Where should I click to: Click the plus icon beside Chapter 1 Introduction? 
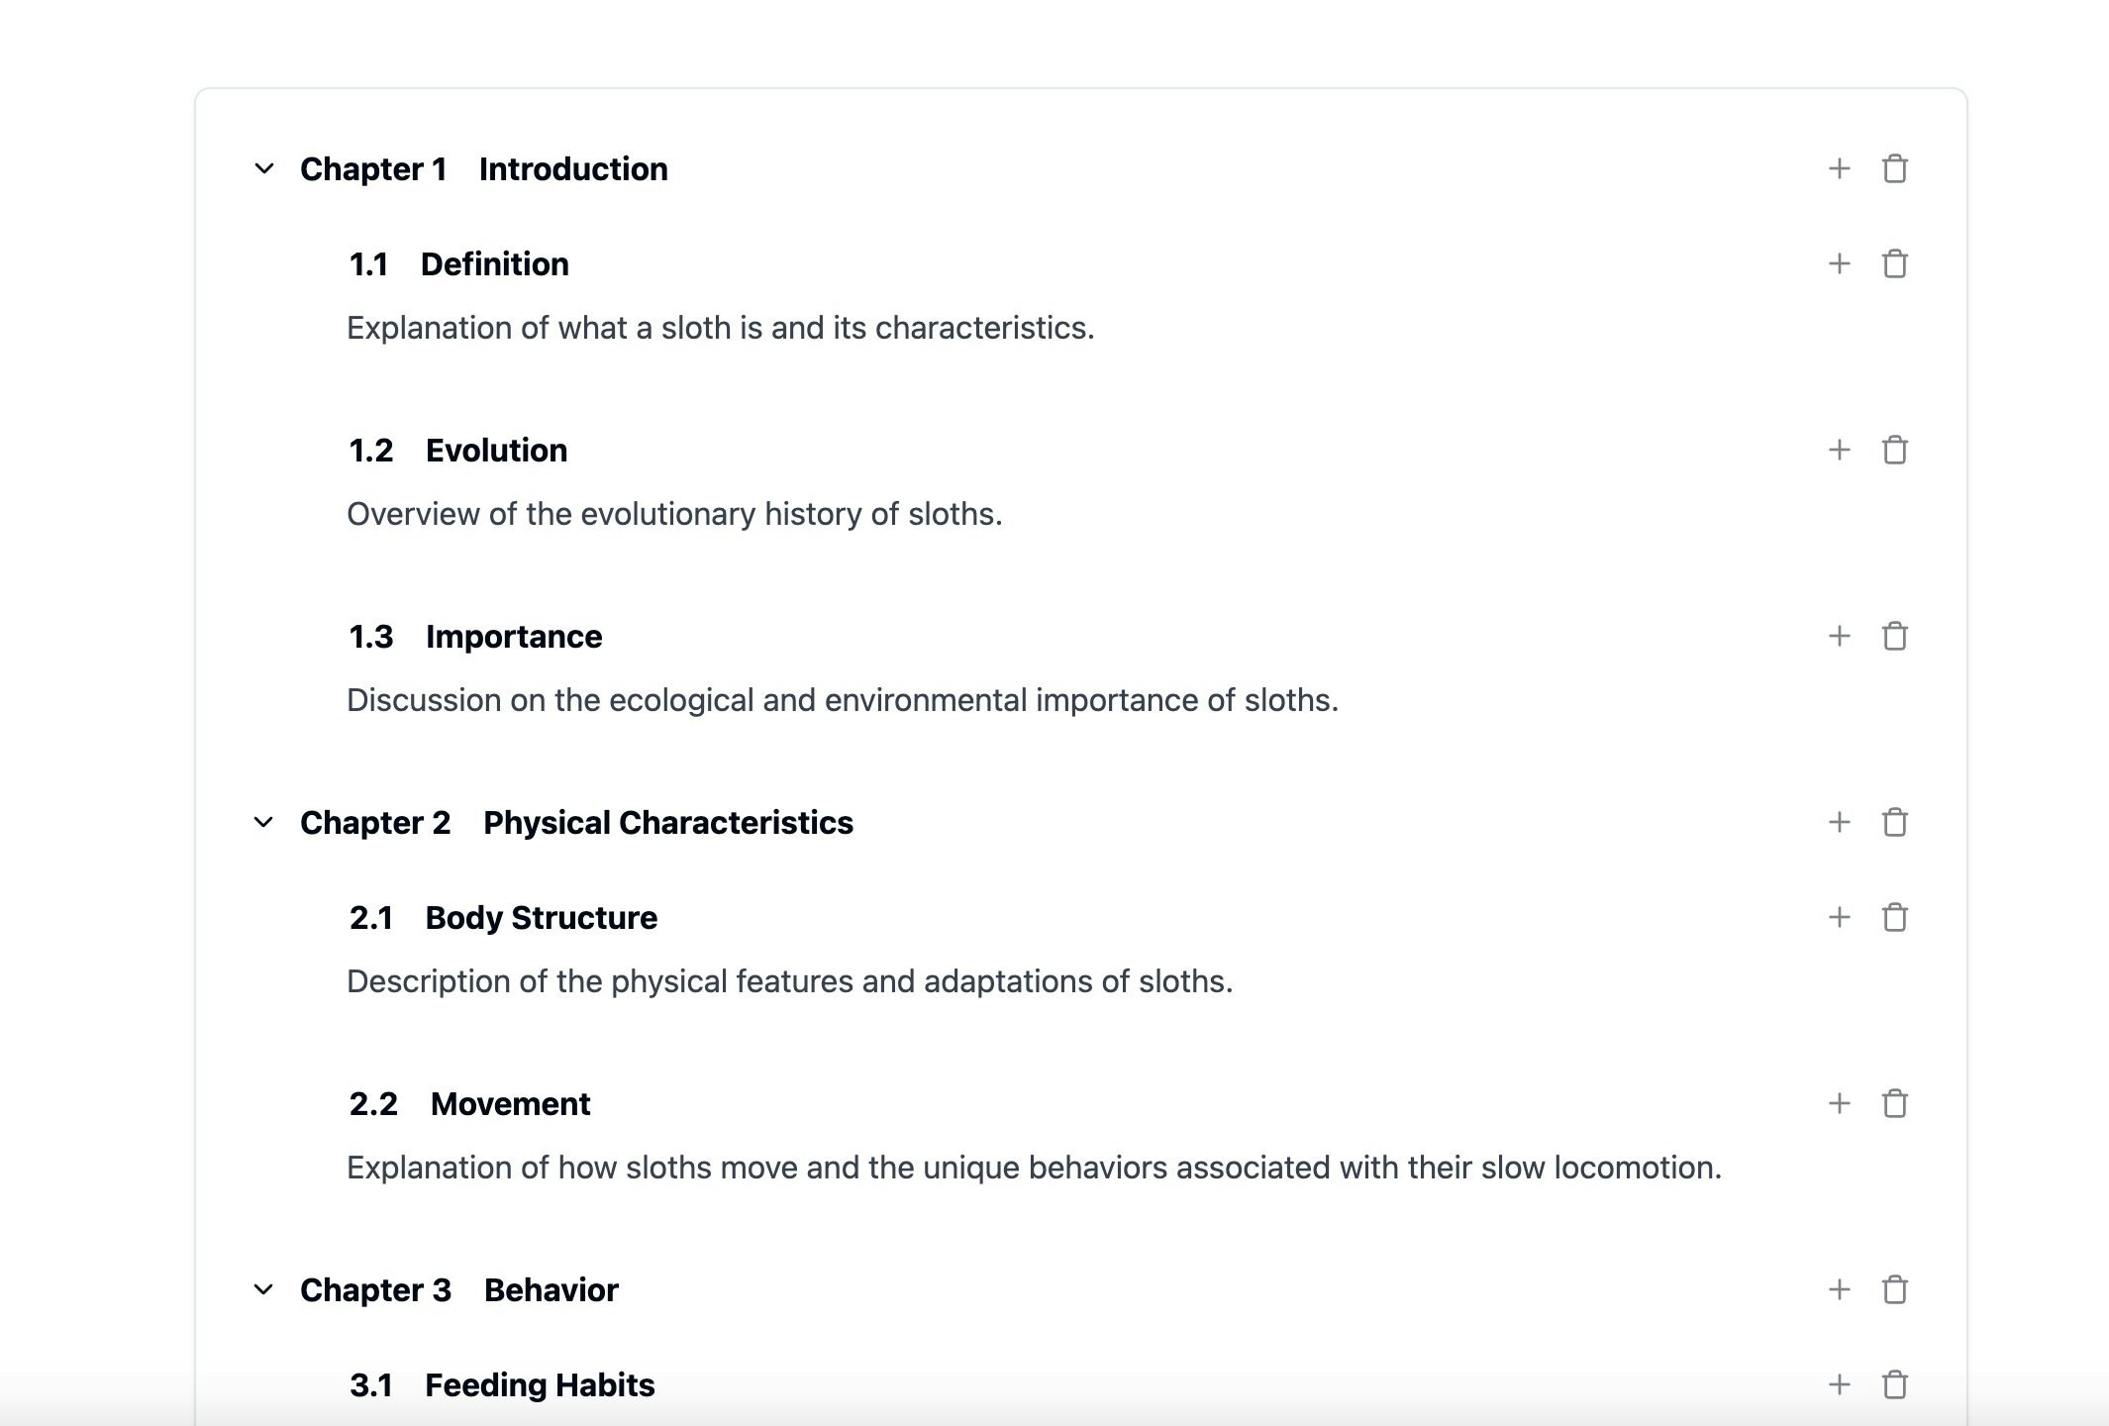[1839, 168]
